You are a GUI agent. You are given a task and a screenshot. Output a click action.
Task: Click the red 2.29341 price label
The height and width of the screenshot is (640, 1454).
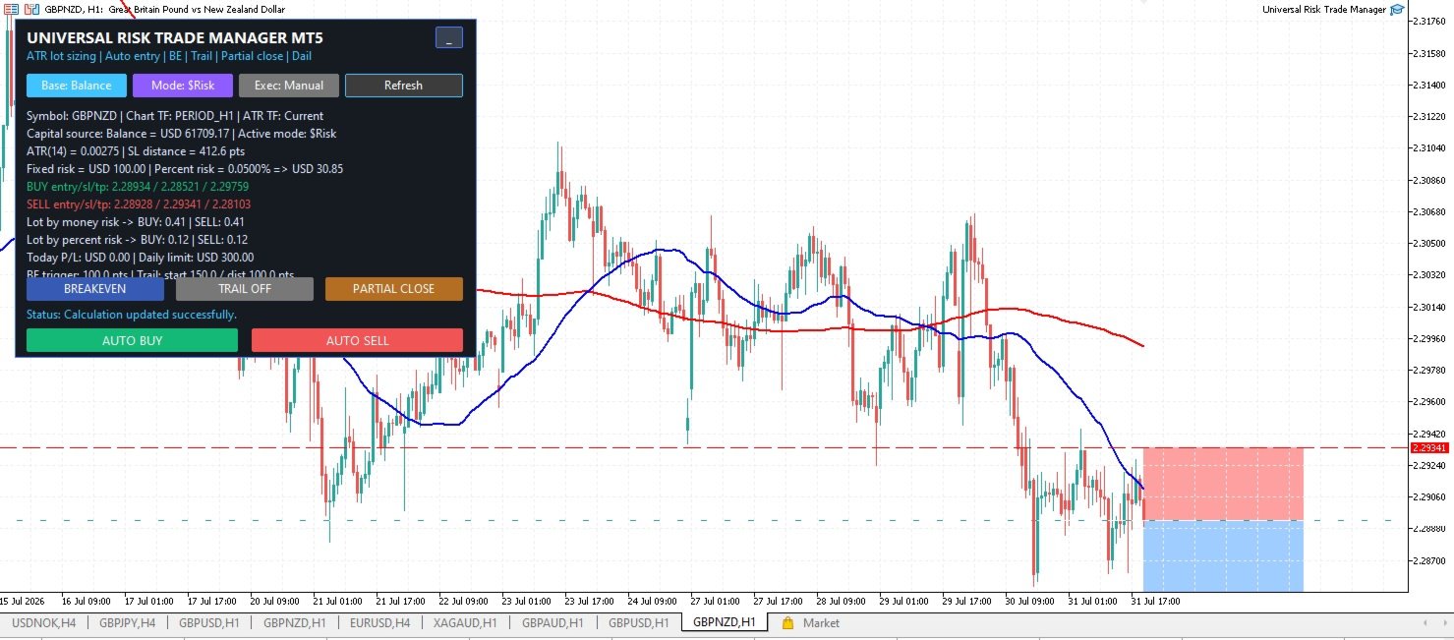coord(1428,447)
